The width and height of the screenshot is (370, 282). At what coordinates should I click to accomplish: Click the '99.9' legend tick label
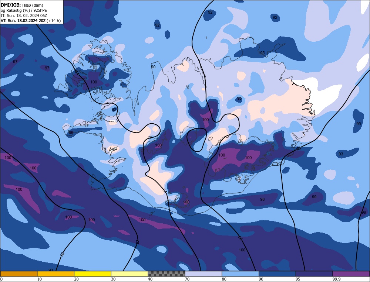tap(336, 279)
